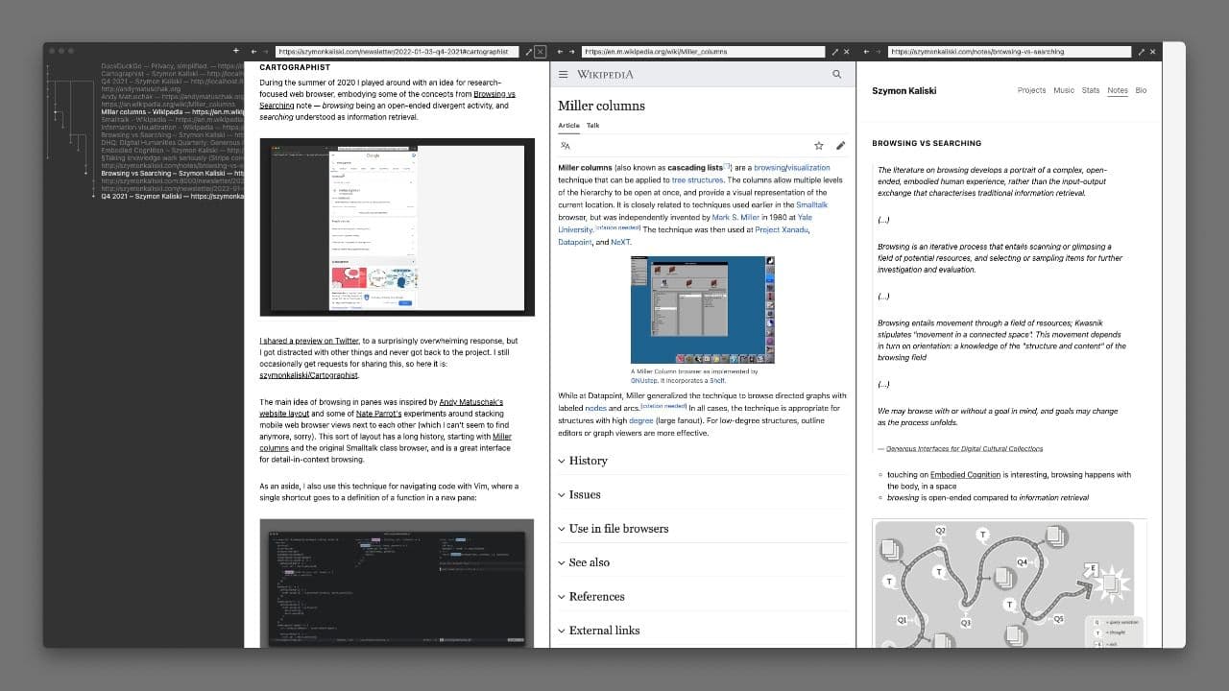This screenshot has width=1229, height=691.
Task: Go forward in the browsing-vs-searching pane
Action: click(880, 52)
